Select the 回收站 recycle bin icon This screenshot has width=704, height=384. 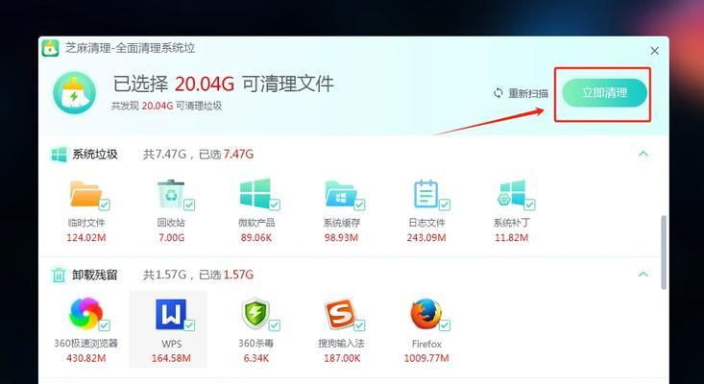click(x=171, y=193)
